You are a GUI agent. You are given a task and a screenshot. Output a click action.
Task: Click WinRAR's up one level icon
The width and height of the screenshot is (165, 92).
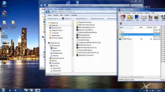(121, 24)
